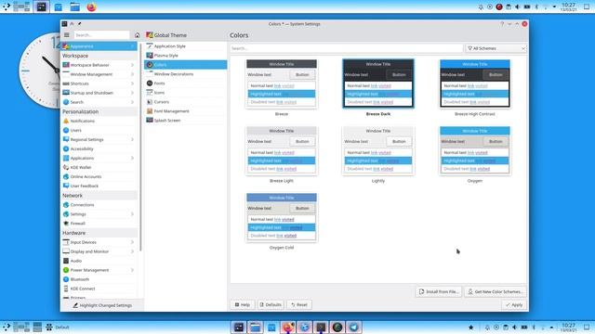The height and width of the screenshot is (334, 595).
Task: Expand Input Devices category
Action: 132,242
